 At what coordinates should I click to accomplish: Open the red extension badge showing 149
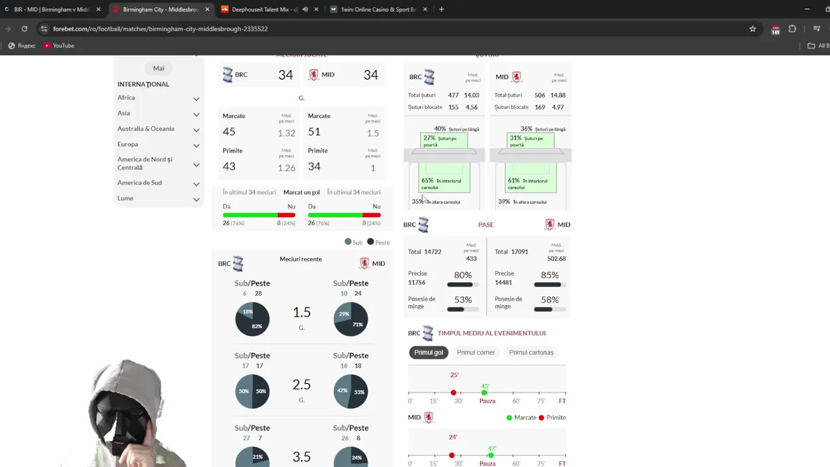pos(776,29)
